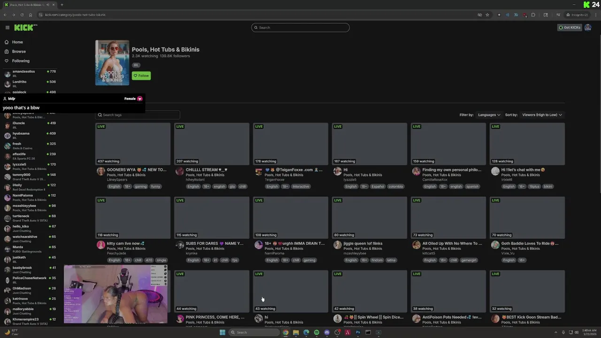The image size is (601, 338).
Task: Open LordHito channel in sidebar
Action: point(30,84)
